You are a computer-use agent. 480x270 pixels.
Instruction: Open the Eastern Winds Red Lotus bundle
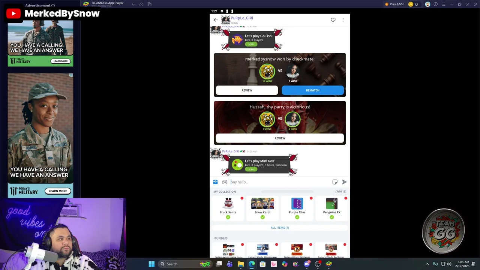pyautogui.click(x=331, y=251)
